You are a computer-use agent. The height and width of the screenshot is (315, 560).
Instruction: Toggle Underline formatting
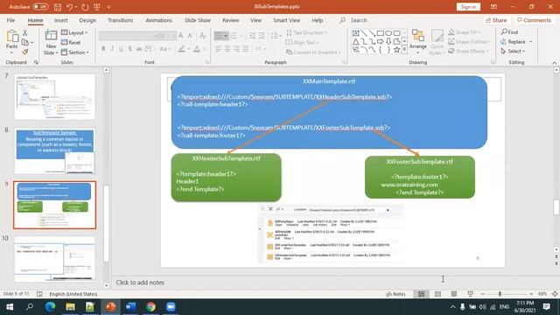pos(121,49)
